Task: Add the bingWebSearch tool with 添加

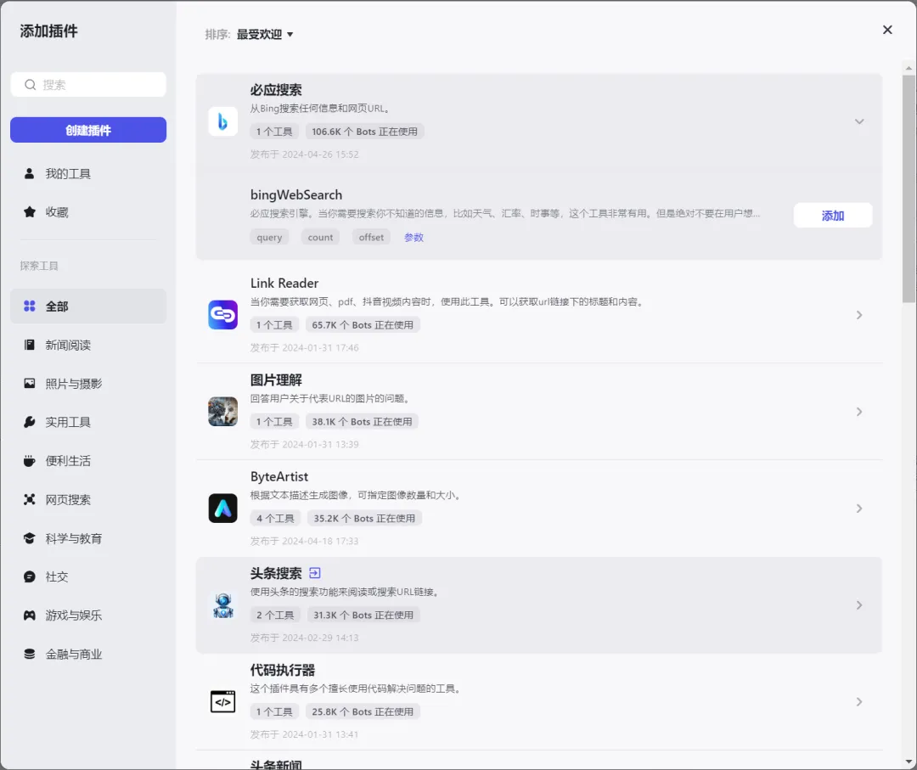Action: (832, 216)
